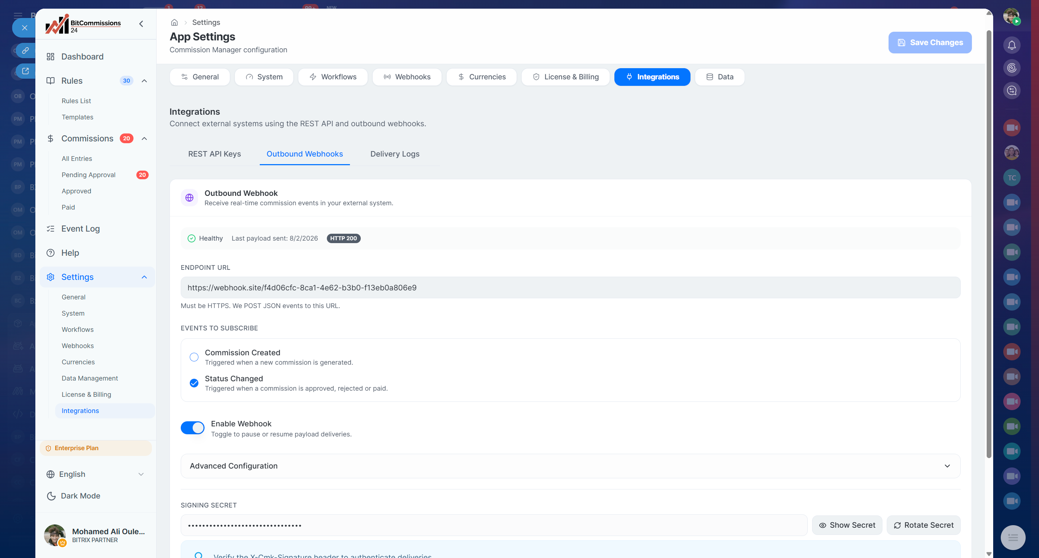This screenshot has width=1039, height=558.
Task: Click the blue close X button
Action: pos(24,28)
